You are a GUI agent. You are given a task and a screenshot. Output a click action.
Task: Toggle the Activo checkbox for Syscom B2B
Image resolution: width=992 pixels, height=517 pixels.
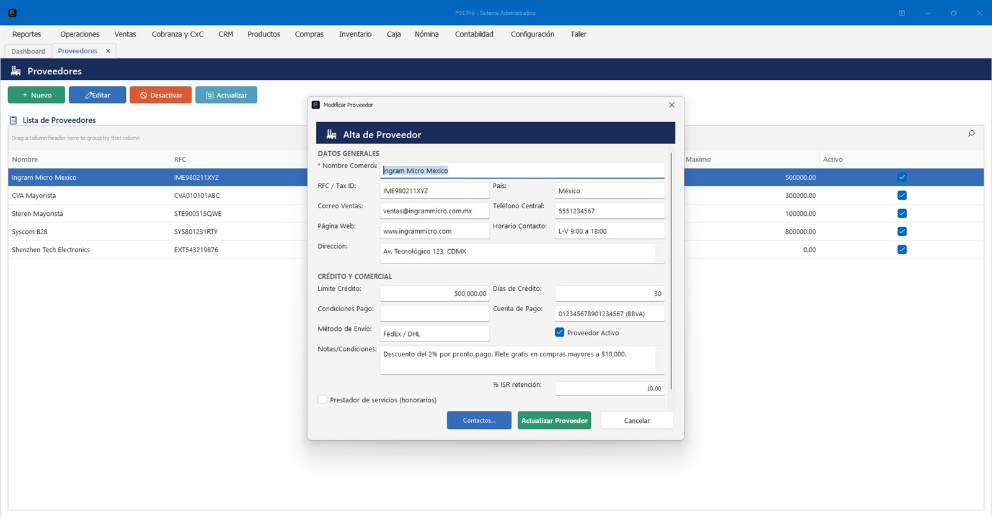pos(902,231)
